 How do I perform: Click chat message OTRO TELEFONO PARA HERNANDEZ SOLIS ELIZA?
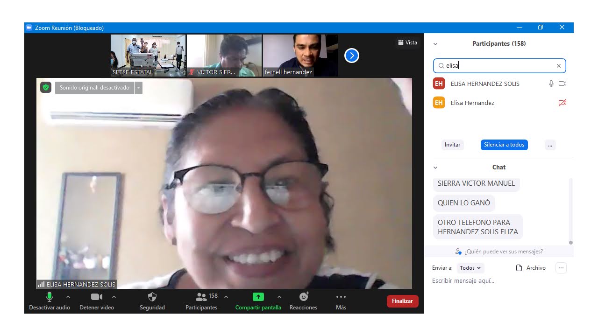(478, 227)
